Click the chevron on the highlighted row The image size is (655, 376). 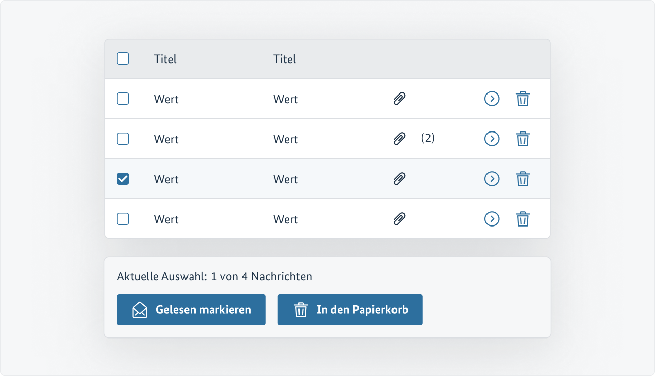tap(492, 178)
